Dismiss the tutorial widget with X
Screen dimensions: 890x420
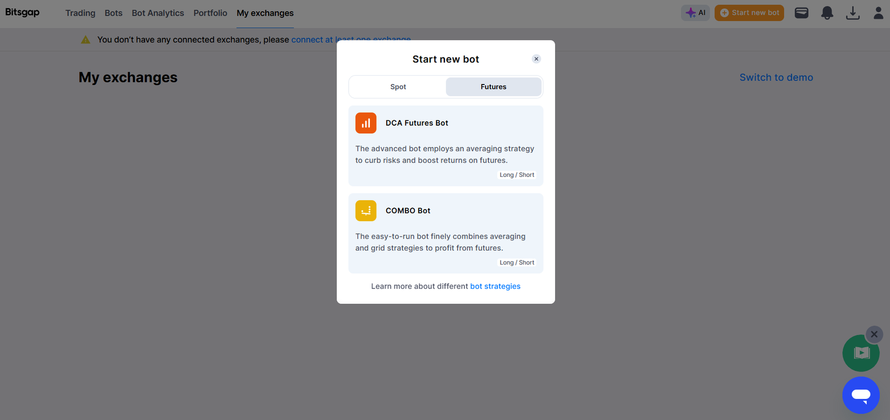click(874, 334)
